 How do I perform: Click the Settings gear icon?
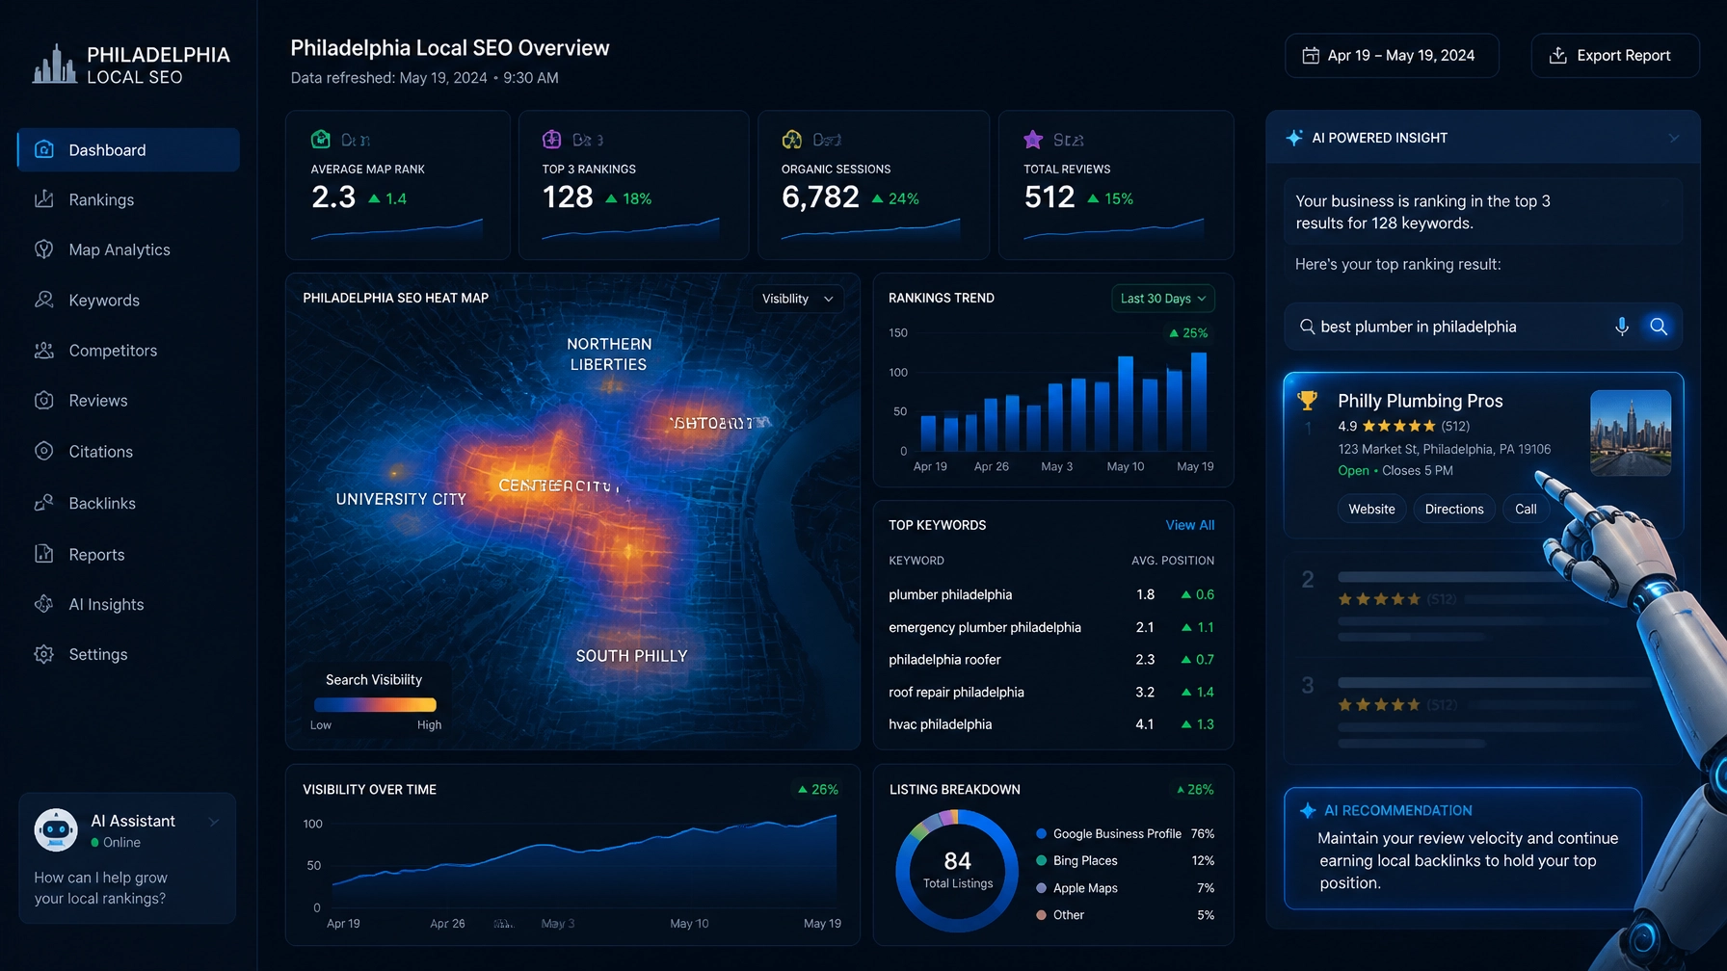click(43, 654)
